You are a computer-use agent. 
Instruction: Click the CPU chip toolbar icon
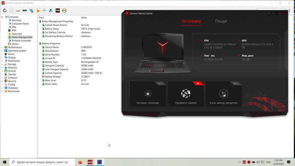(x=18, y=11)
